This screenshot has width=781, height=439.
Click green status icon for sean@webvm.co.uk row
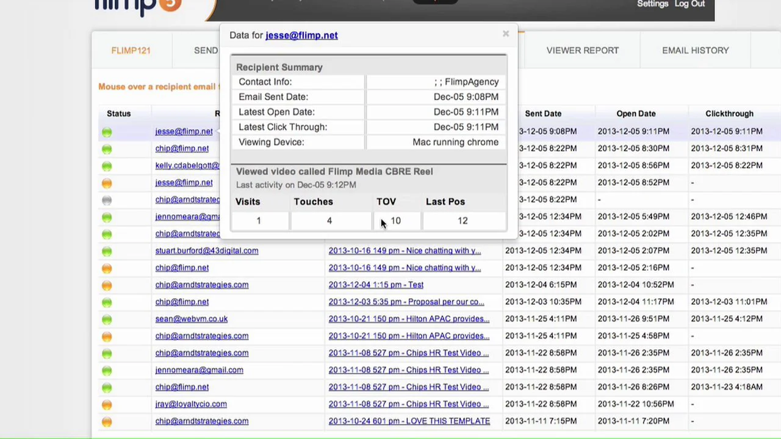(x=107, y=319)
